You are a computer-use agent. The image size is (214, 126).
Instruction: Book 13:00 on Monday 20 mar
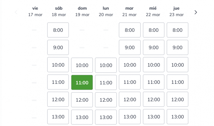tap(106, 117)
